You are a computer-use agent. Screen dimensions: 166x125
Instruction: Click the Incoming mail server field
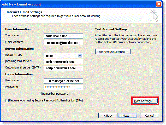point(63,62)
